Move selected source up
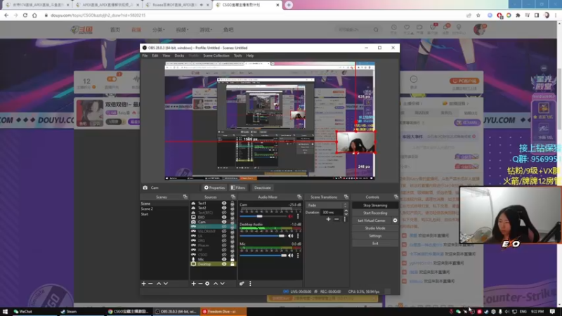562x316 pixels. 216,284
